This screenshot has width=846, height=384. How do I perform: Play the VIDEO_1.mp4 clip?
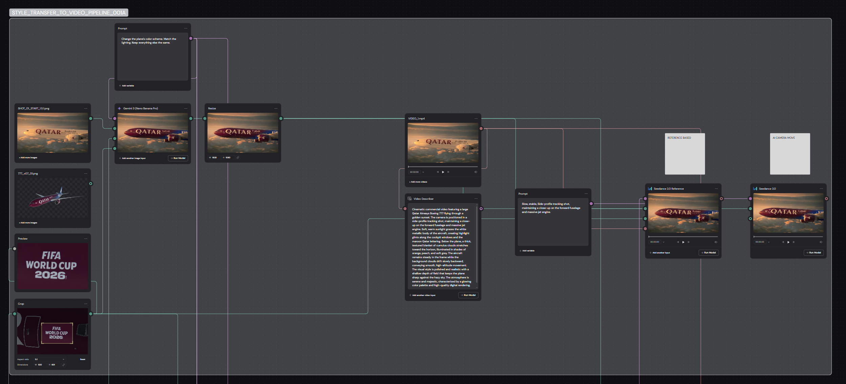pyautogui.click(x=443, y=172)
